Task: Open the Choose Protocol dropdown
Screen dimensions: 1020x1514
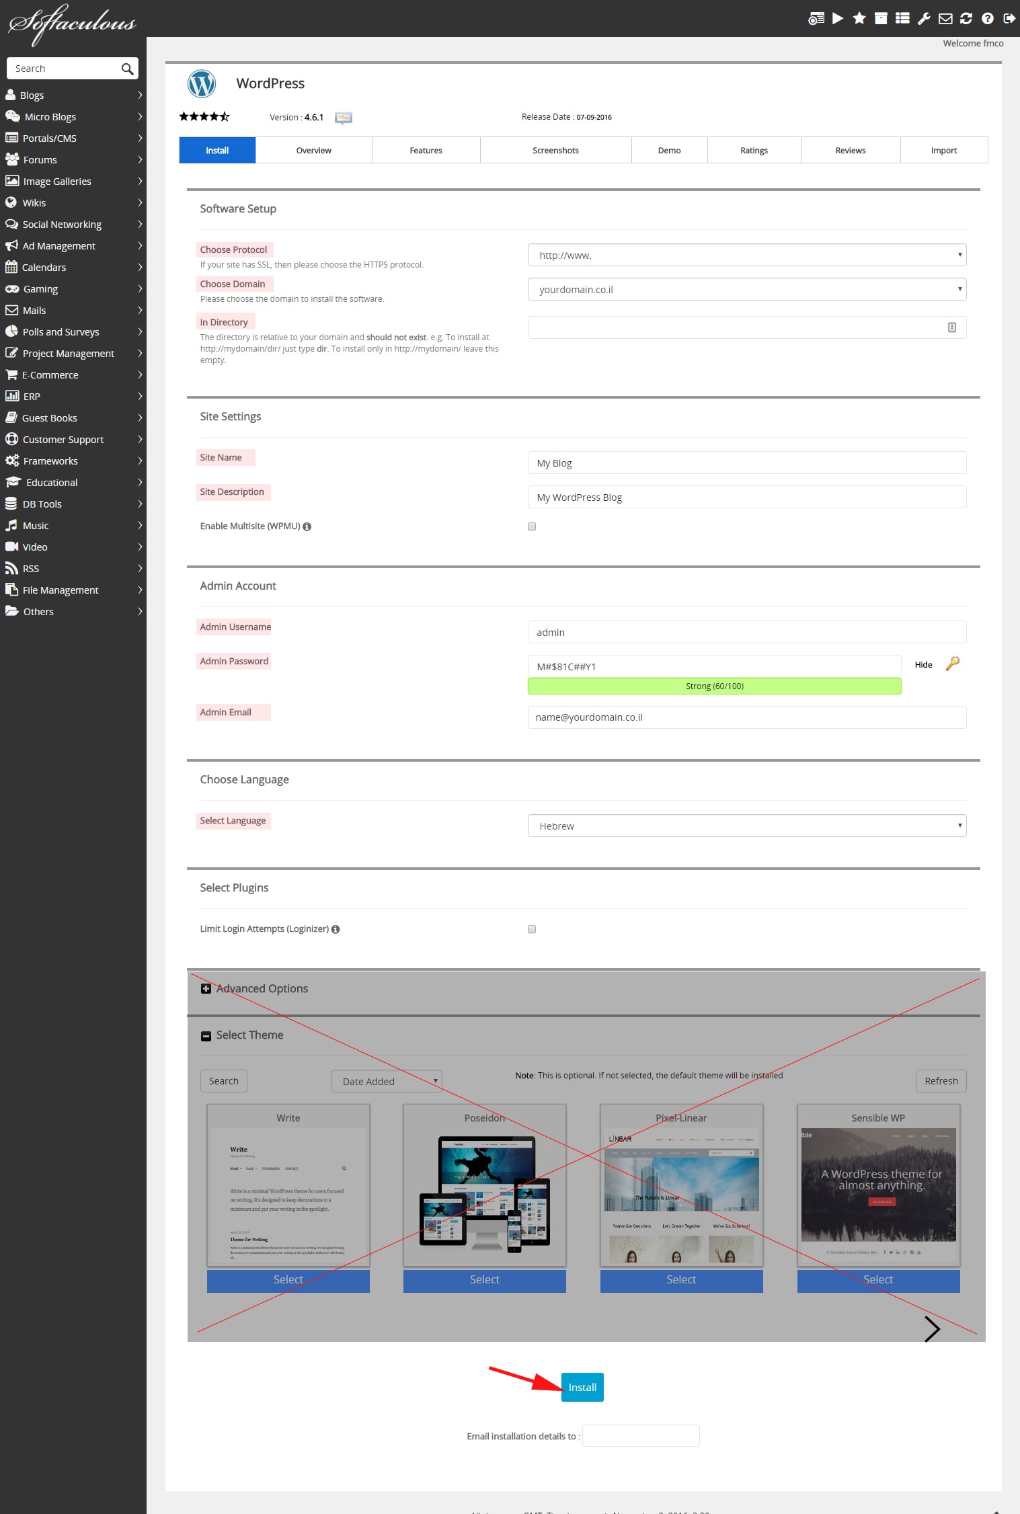Action: point(747,255)
